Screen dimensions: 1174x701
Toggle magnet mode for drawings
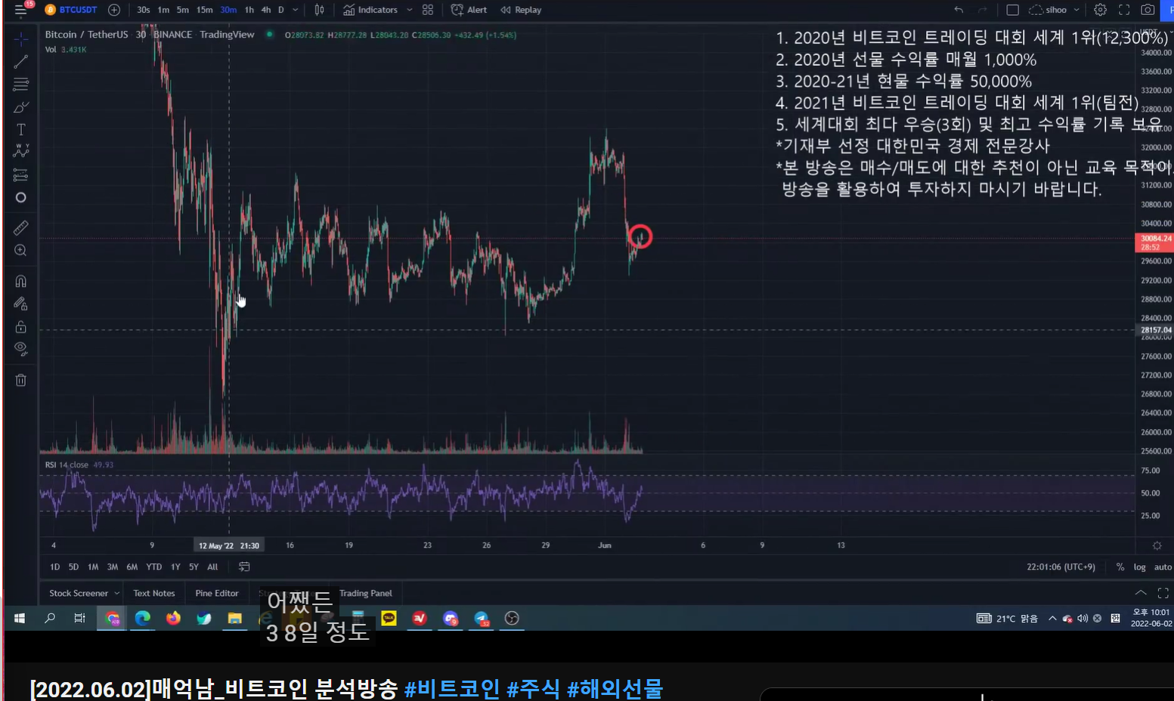click(x=21, y=281)
